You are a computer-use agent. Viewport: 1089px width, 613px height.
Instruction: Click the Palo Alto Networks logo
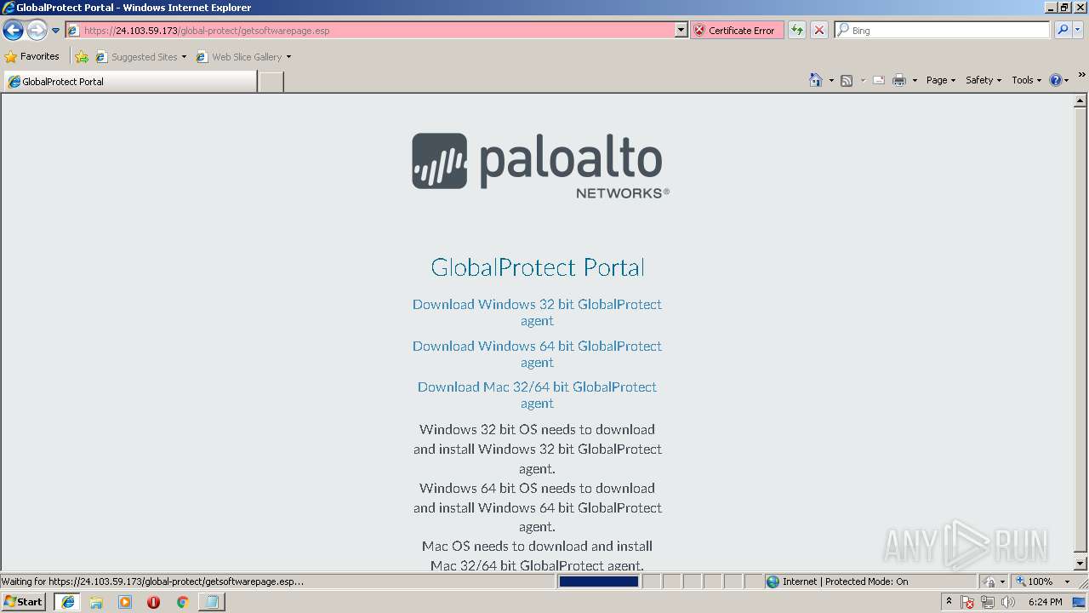coord(541,165)
